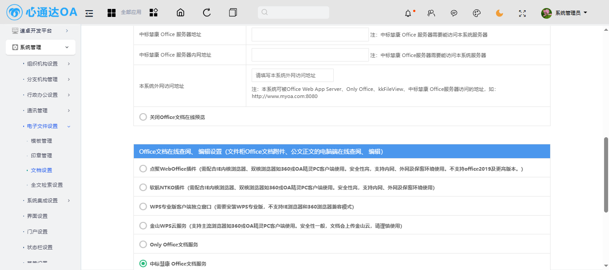
Task: Open 系统管理员 user dropdown
Action: point(564,13)
